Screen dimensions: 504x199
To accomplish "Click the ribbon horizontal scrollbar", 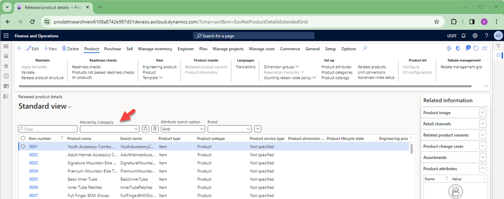I will tap(245, 86).
